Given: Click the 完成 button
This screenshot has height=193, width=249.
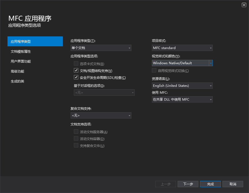Looking at the screenshot, I should [x=210, y=184].
